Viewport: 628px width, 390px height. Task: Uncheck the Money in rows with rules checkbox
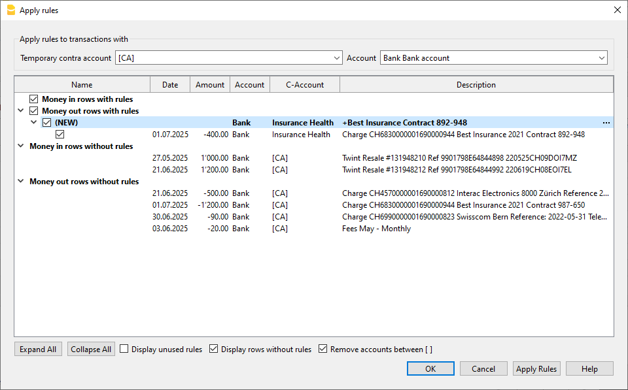(x=34, y=99)
